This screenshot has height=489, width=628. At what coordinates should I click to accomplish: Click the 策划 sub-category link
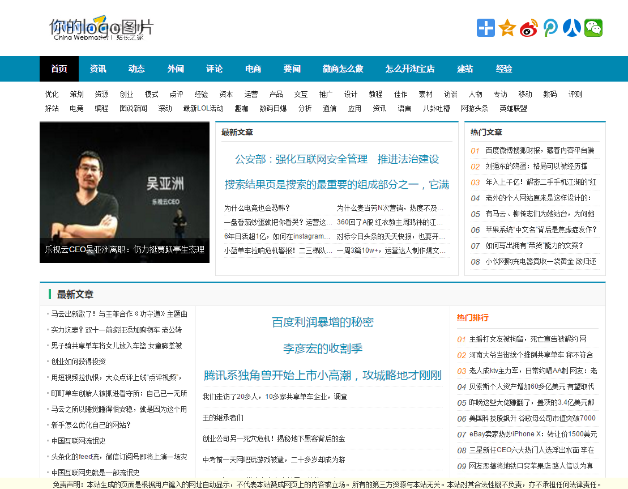[76, 94]
